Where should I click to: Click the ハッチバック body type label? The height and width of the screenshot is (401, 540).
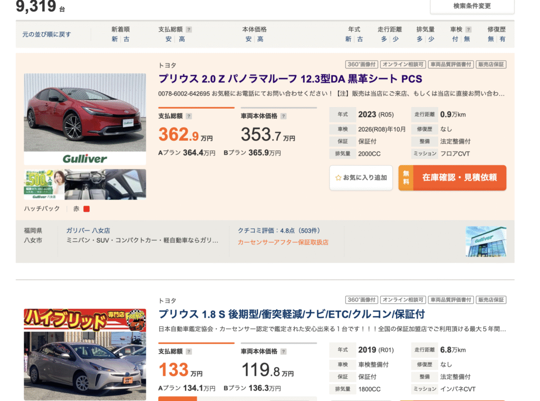[x=42, y=209]
